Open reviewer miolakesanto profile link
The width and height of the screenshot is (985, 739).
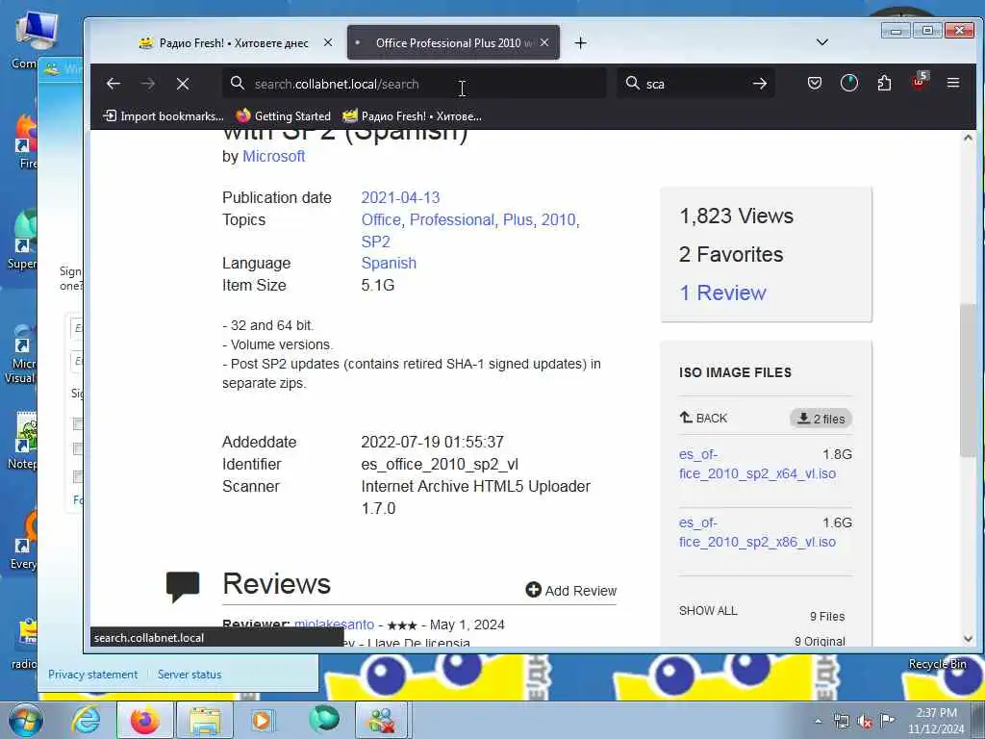pyautogui.click(x=334, y=624)
